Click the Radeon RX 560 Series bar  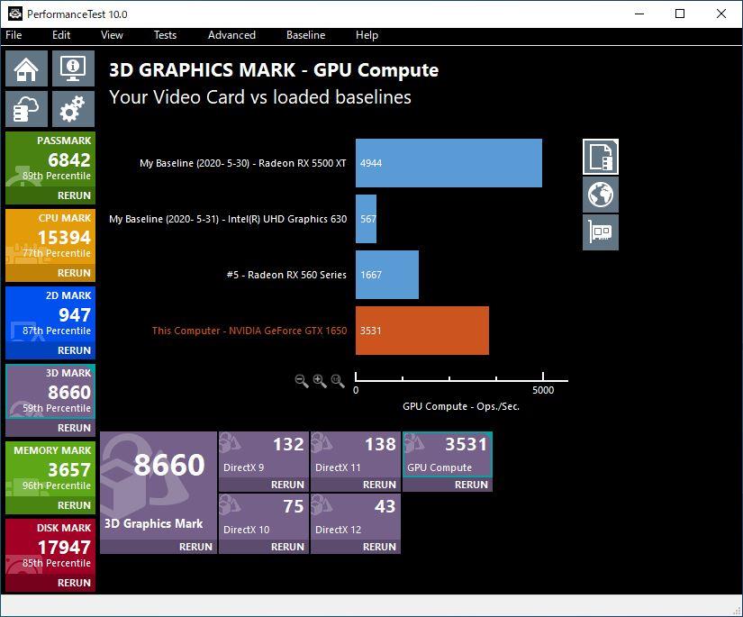tap(387, 275)
